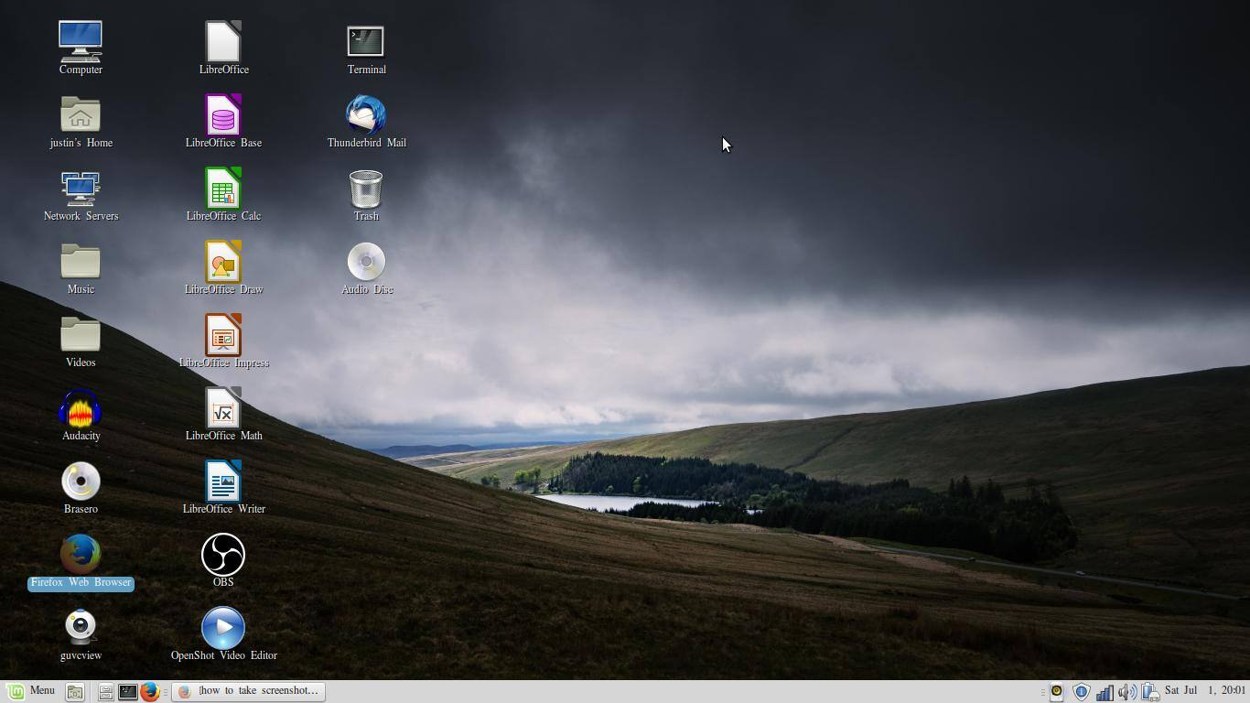
Task: Click the Show Desktop panel button
Action: (75, 692)
